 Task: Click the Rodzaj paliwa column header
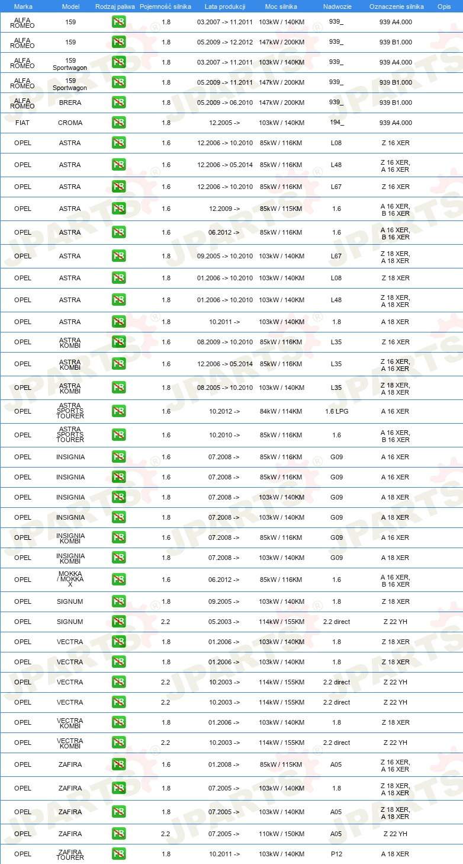[x=115, y=7]
